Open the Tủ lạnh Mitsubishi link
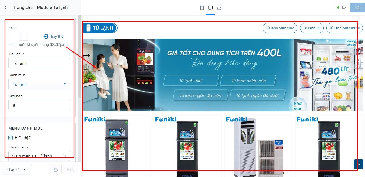This screenshot has height=177, width=365. 344,28
